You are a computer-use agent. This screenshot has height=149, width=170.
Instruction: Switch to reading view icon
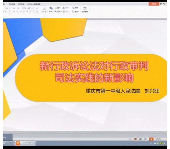coord(145,139)
